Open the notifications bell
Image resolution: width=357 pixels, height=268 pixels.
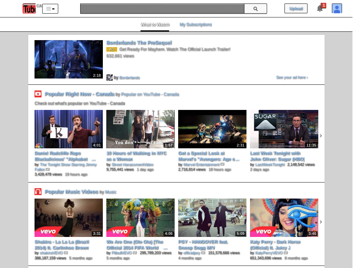pos(320,9)
